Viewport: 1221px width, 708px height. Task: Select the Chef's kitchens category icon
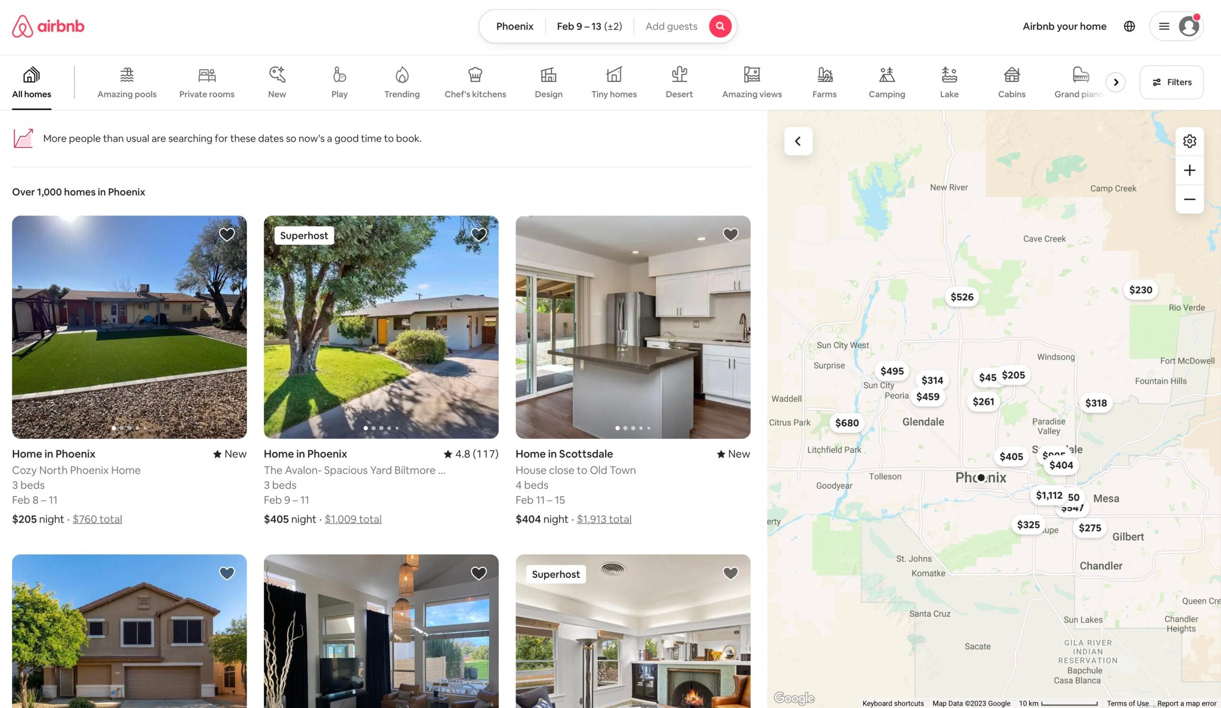click(x=475, y=73)
